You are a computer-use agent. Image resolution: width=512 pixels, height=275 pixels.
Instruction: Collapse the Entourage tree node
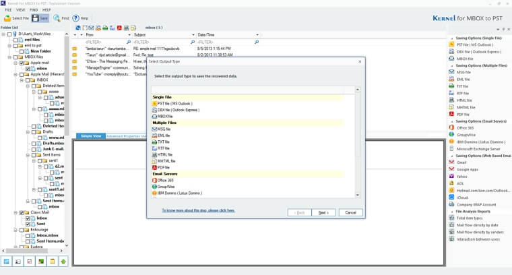(x=15, y=230)
